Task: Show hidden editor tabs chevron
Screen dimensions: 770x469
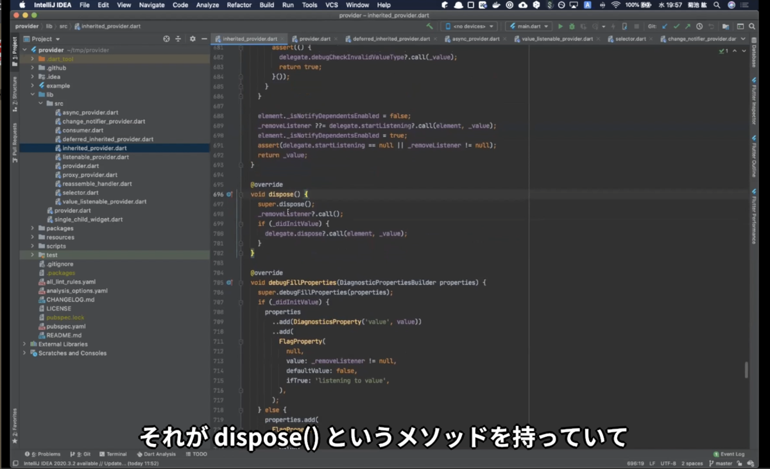Action: [742, 38]
